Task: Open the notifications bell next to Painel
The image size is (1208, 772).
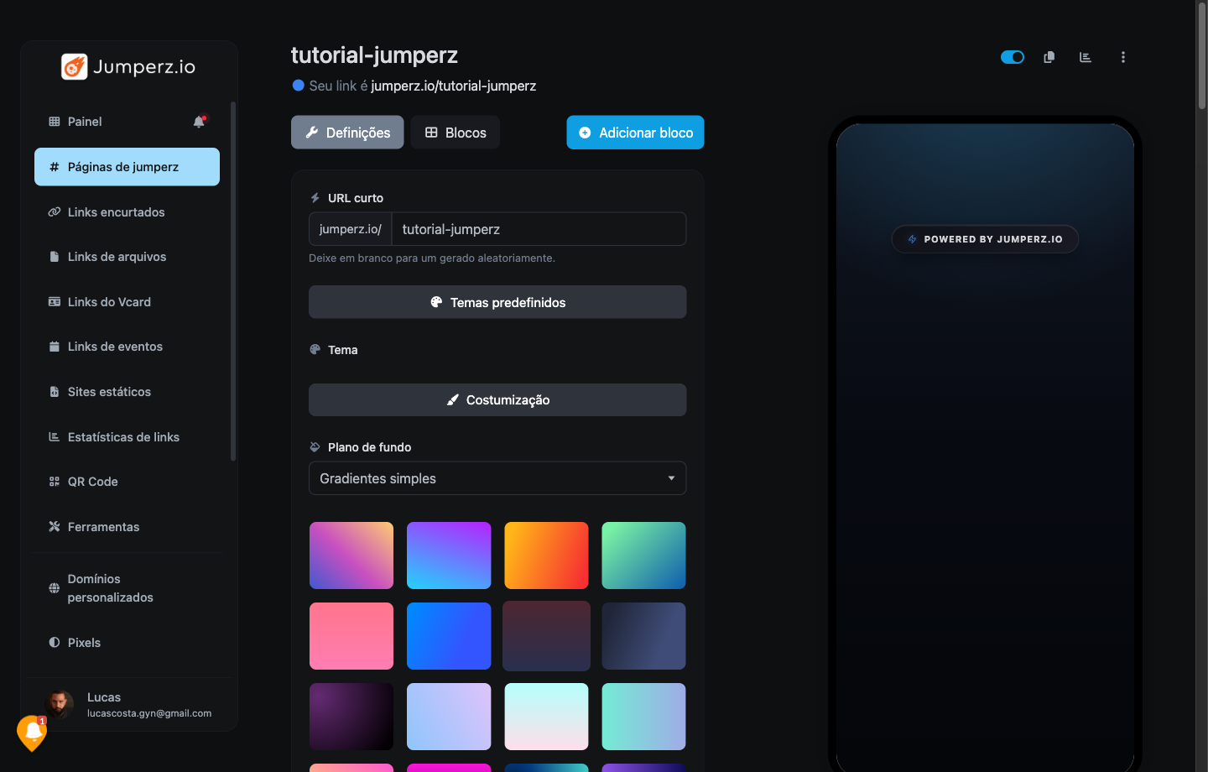Action: pyautogui.click(x=199, y=122)
